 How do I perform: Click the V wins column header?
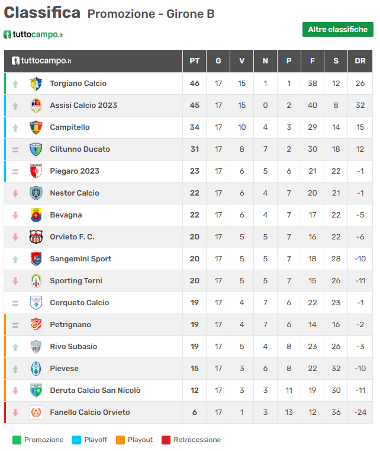[241, 61]
